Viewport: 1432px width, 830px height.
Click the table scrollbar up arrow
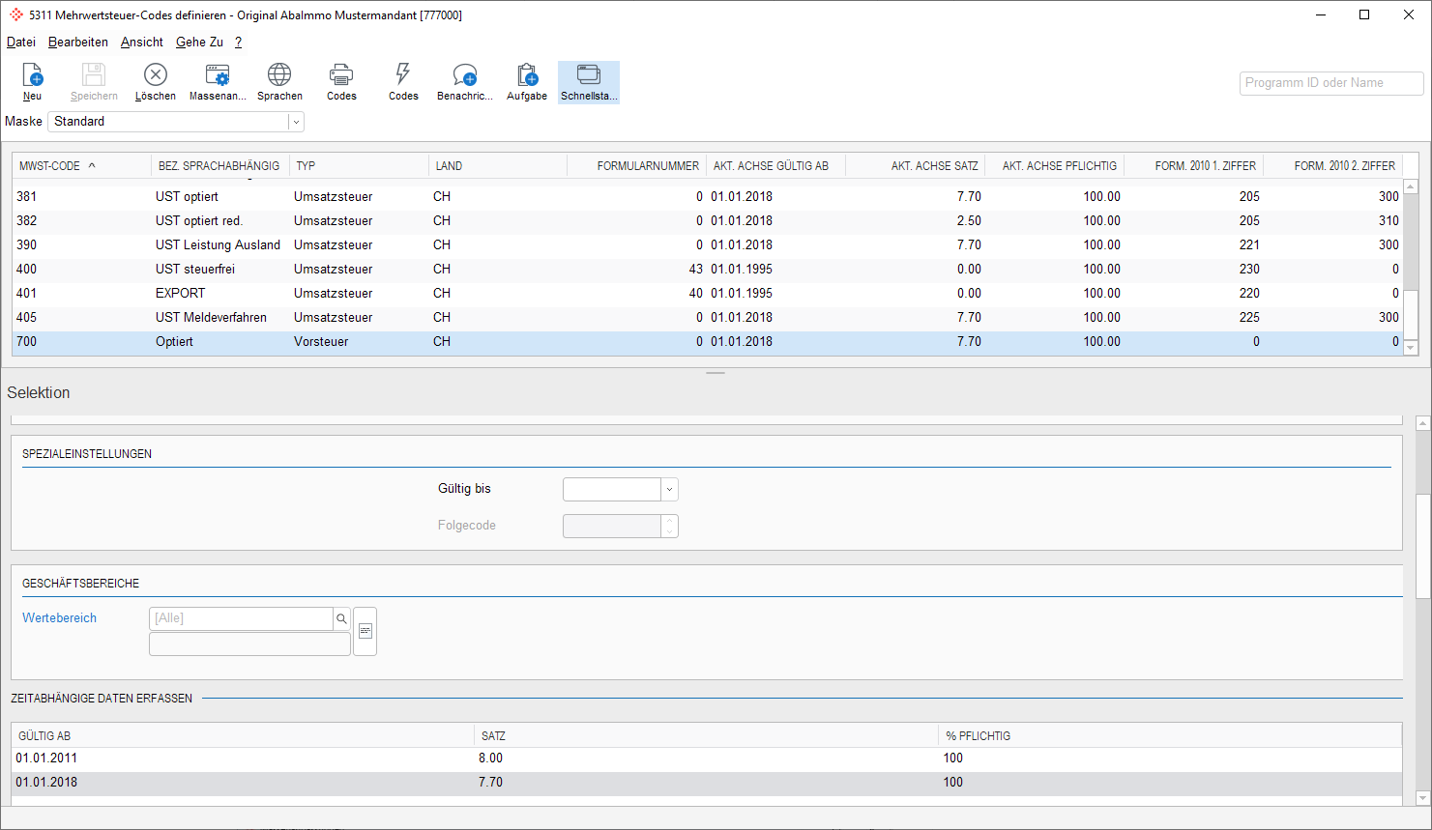(x=1411, y=186)
